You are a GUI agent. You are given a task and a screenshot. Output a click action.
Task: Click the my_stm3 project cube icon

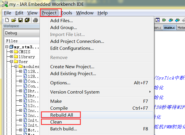coord(11,47)
